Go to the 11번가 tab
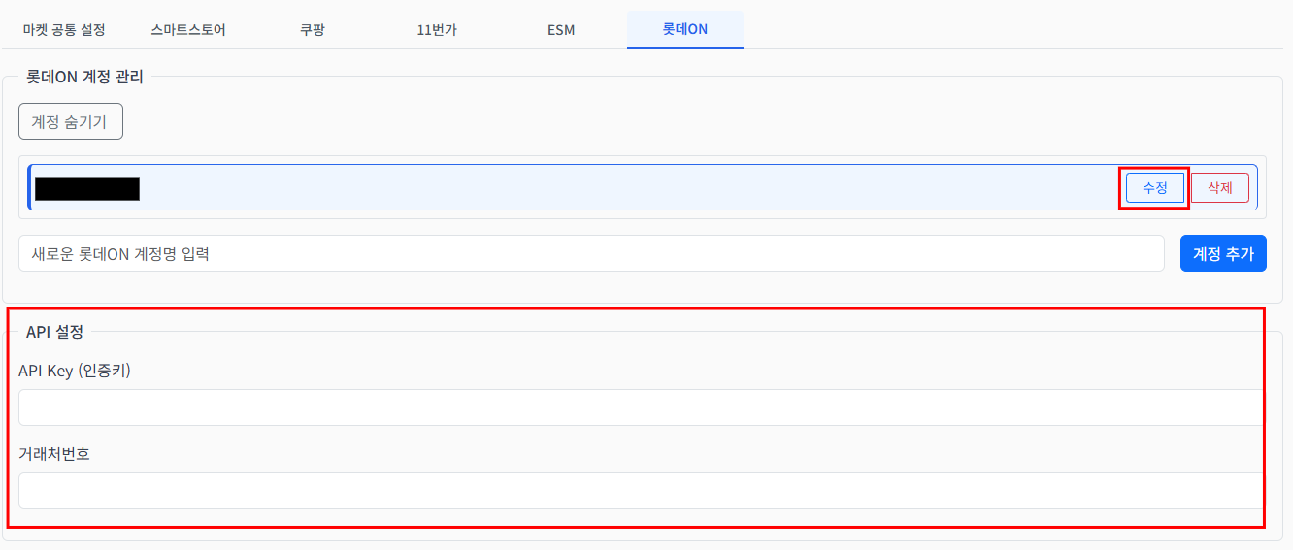1293x550 pixels. point(437,29)
